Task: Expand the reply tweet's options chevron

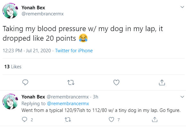Action: [182, 97]
